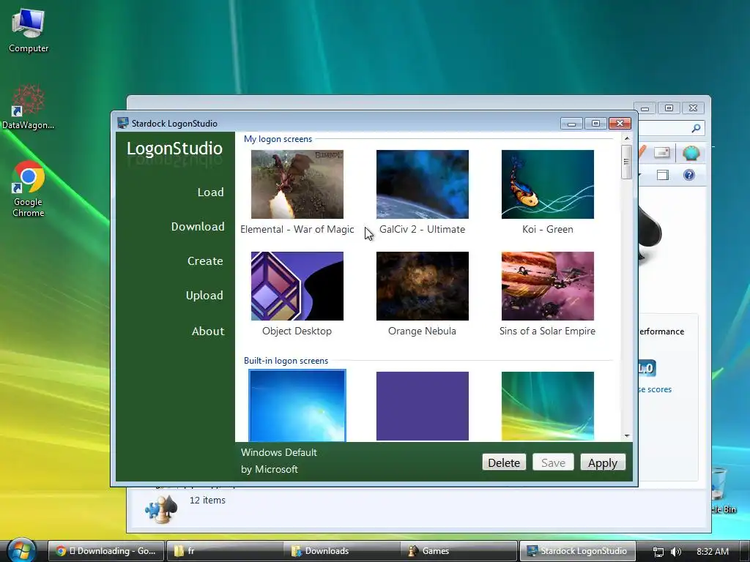Viewport: 750px width, 562px height.
Task: Click the scrollbar down arrow in LogonStudio
Action: (x=627, y=436)
